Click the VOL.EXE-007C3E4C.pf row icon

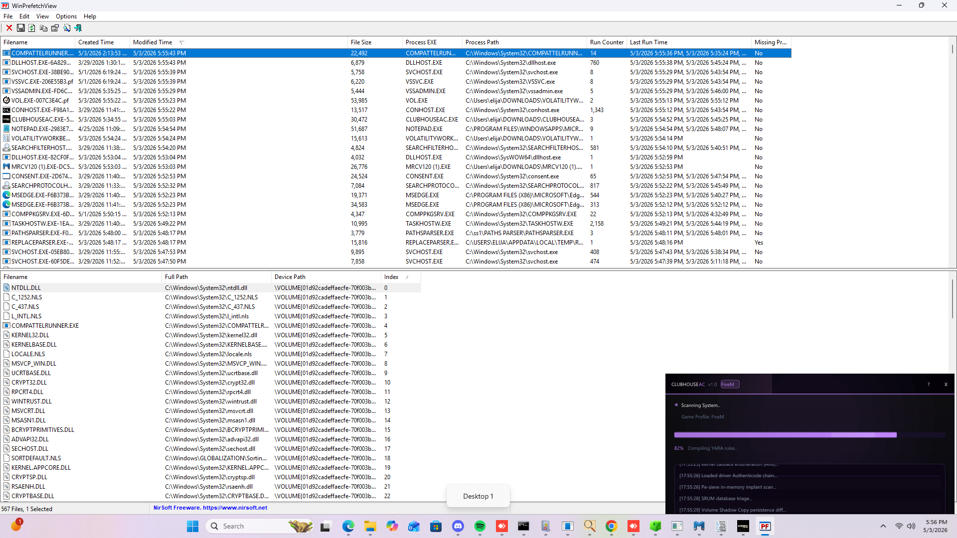pos(6,100)
